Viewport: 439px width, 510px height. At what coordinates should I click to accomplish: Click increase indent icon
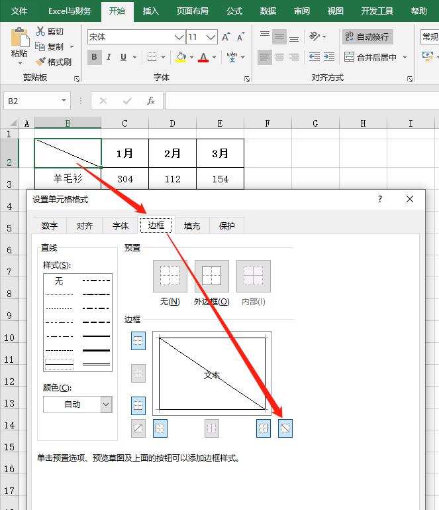[329, 57]
